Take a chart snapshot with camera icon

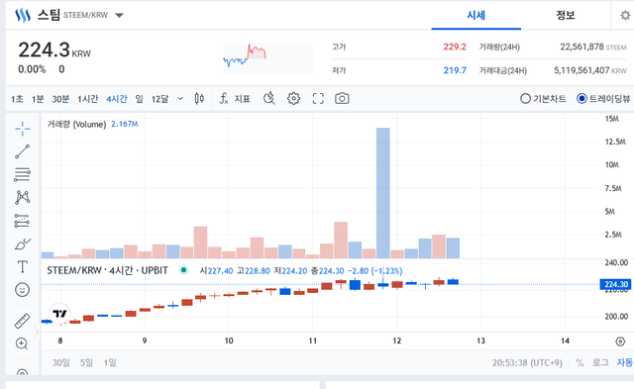pyautogui.click(x=342, y=99)
